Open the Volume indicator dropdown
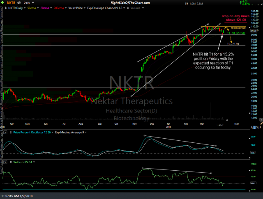This screenshot has height=199, width=263. tap(137, 8)
